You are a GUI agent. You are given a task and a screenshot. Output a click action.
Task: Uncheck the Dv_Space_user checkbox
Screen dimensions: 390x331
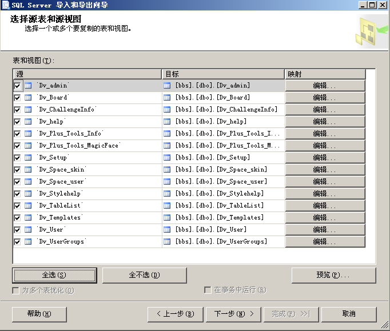pyautogui.click(x=17, y=182)
